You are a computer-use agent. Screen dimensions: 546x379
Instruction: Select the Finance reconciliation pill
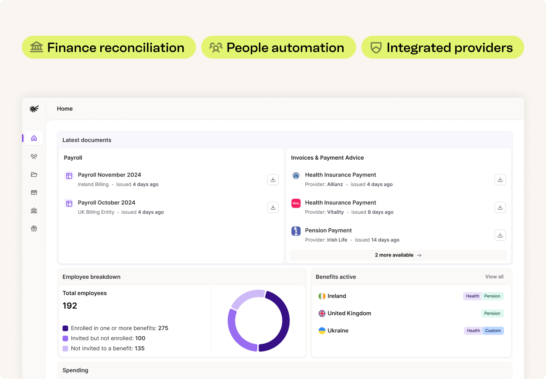coord(109,47)
